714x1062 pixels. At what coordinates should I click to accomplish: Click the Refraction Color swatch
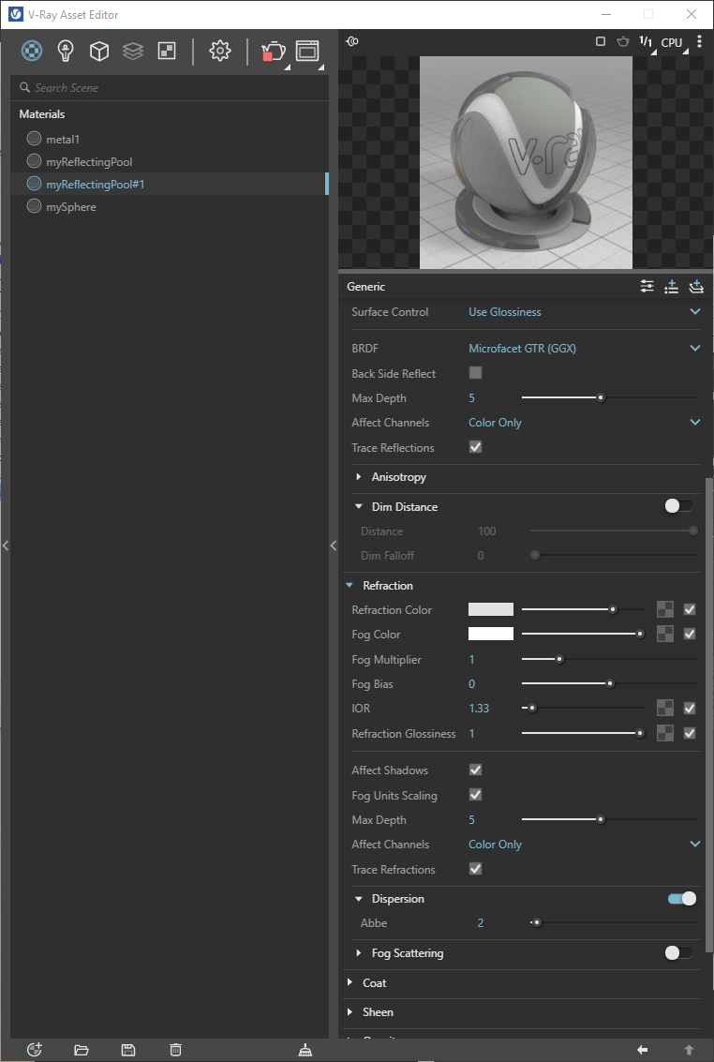pyautogui.click(x=491, y=609)
